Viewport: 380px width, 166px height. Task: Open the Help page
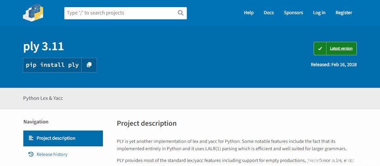(x=249, y=13)
